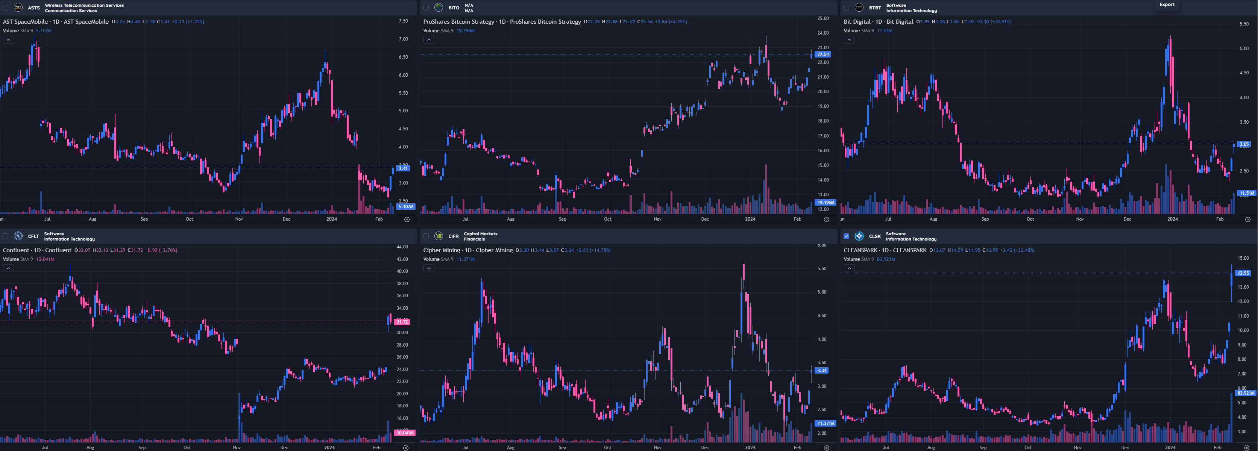Check the ASTS selection checkbox
The height and width of the screenshot is (451, 1258).
[x=5, y=7]
